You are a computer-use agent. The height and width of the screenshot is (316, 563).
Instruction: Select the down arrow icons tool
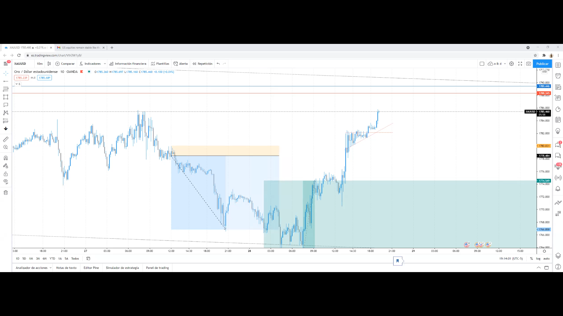6,128
